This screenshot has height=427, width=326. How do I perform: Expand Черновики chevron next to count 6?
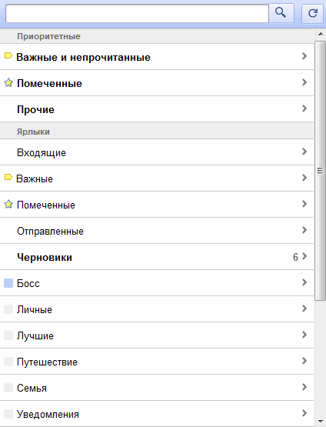(304, 256)
